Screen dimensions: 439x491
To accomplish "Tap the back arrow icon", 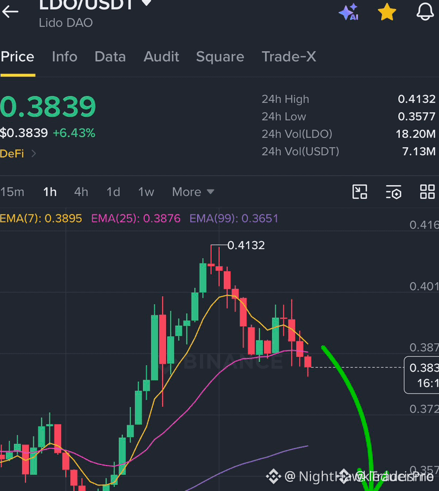I will 10,11.
